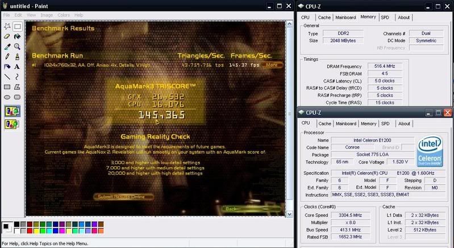
Task: Choose the Ellipse tool
Action: pos(7,97)
